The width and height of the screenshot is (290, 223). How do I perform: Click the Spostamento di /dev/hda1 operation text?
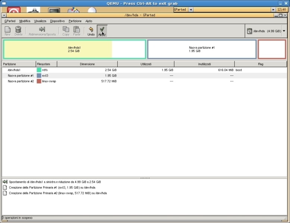click(55, 182)
